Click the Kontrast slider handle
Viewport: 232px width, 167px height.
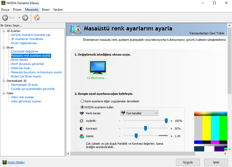pyautogui.click(x=145, y=128)
